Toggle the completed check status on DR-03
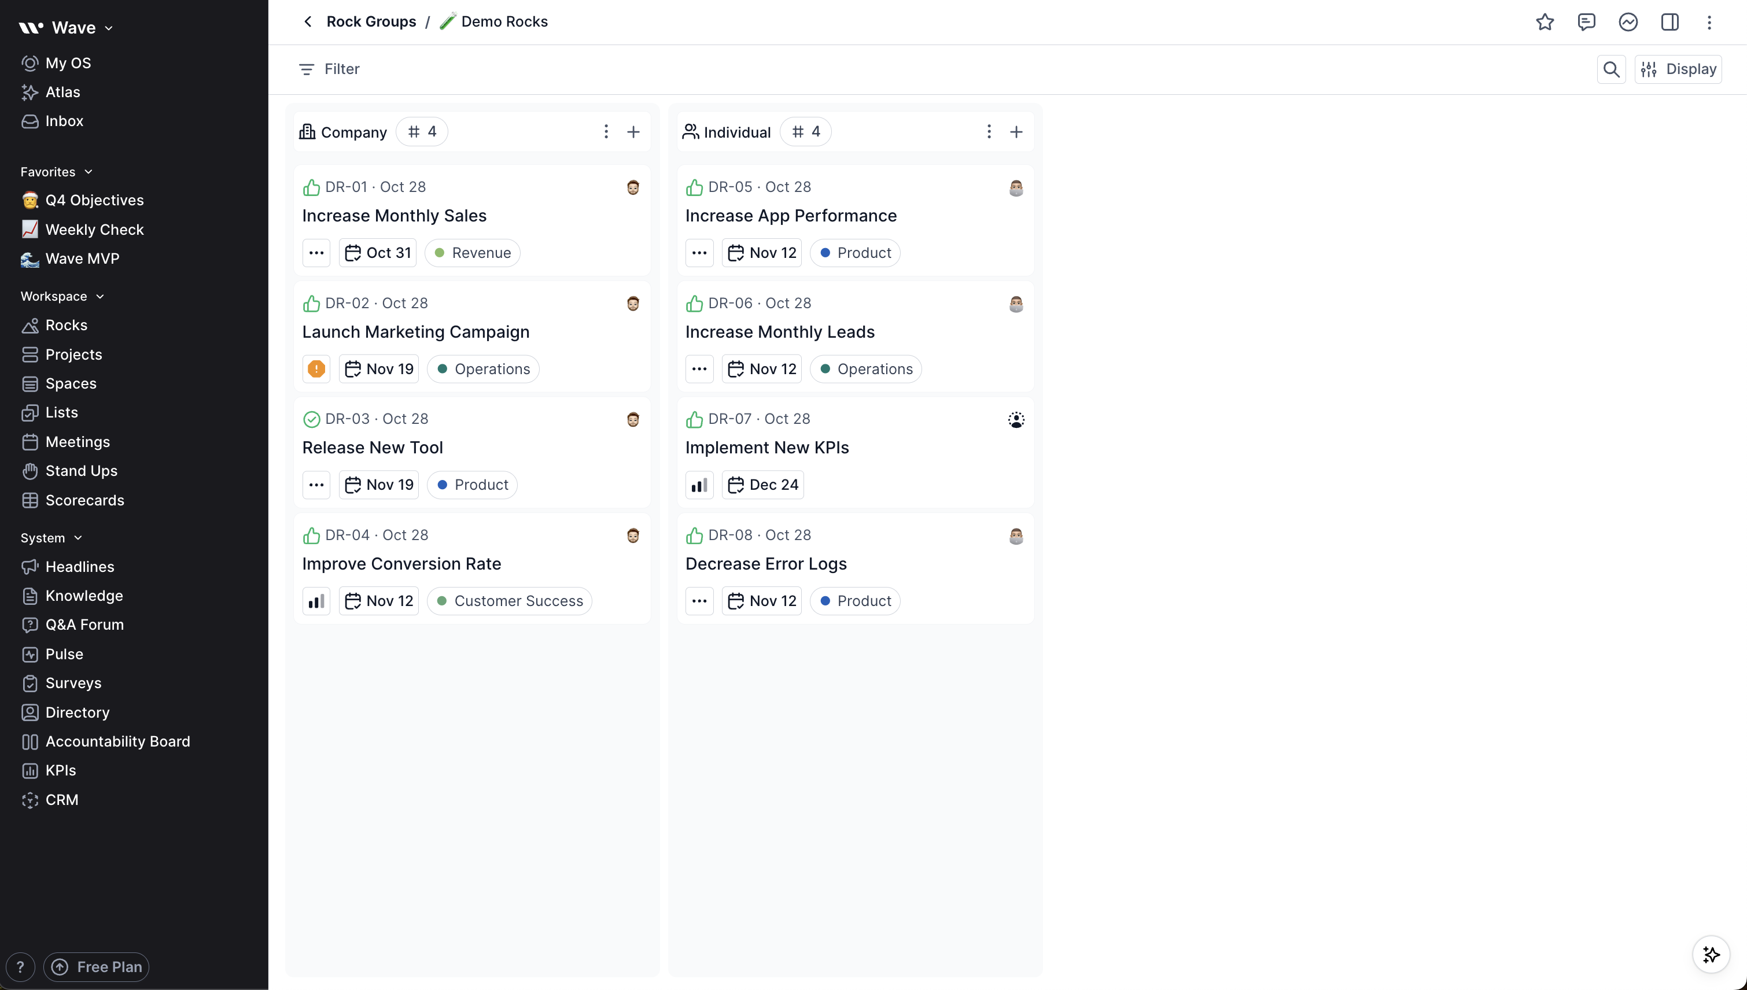The height and width of the screenshot is (990, 1747). [311, 419]
